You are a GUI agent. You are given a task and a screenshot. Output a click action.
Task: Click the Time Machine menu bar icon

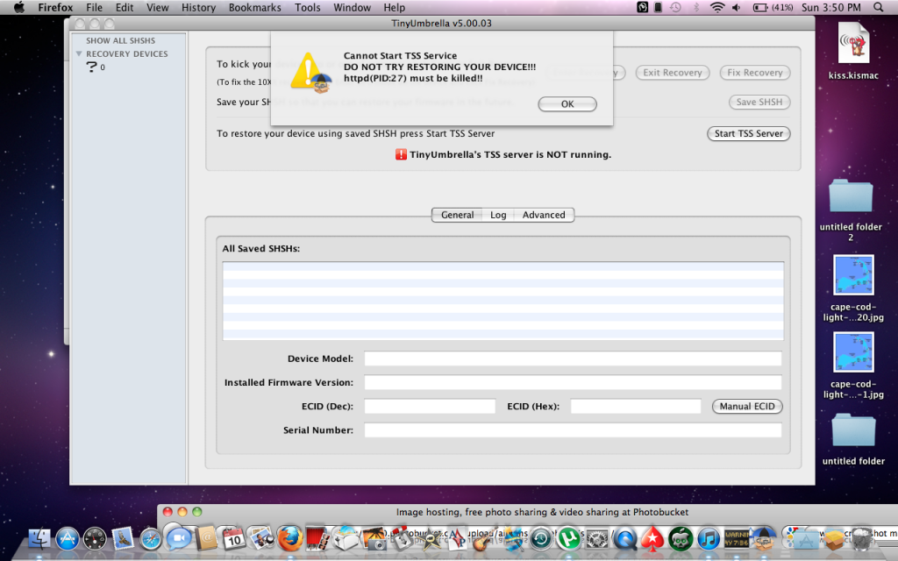676,7
